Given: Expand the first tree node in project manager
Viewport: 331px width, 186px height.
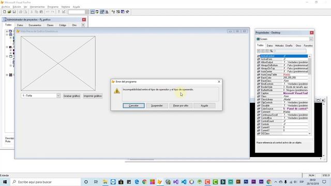Looking at the screenshot, I should tap(7, 32).
